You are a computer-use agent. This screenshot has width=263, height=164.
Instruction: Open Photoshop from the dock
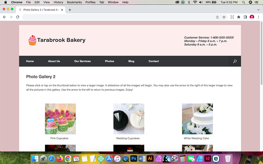[x=134, y=158]
